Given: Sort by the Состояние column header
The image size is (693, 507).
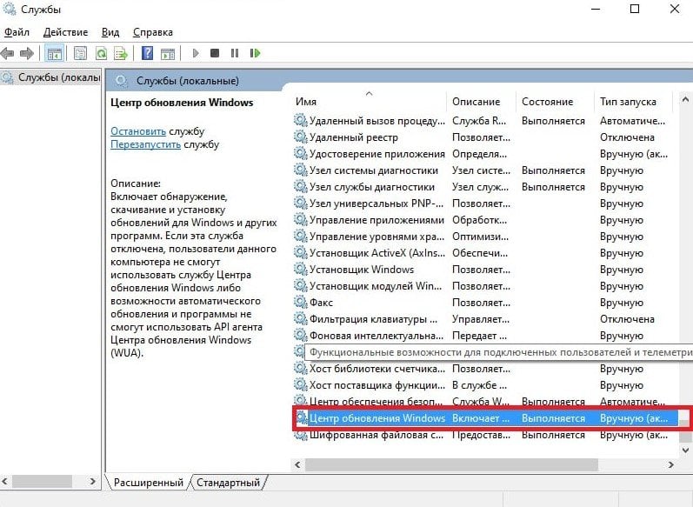Looking at the screenshot, I should tap(555, 102).
